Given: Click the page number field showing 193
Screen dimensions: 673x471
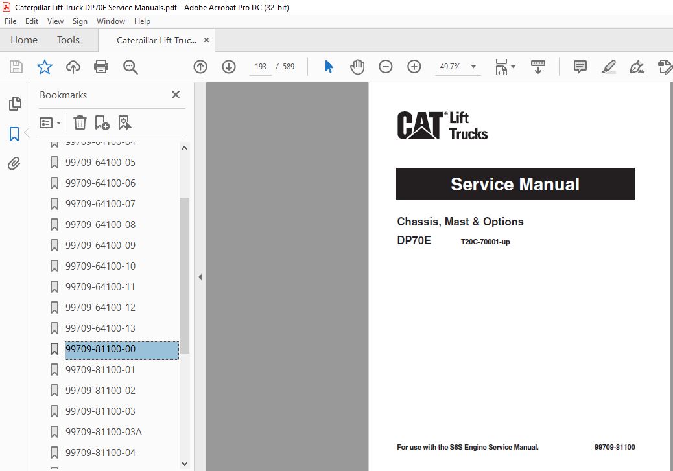Looking at the screenshot, I should (261, 67).
